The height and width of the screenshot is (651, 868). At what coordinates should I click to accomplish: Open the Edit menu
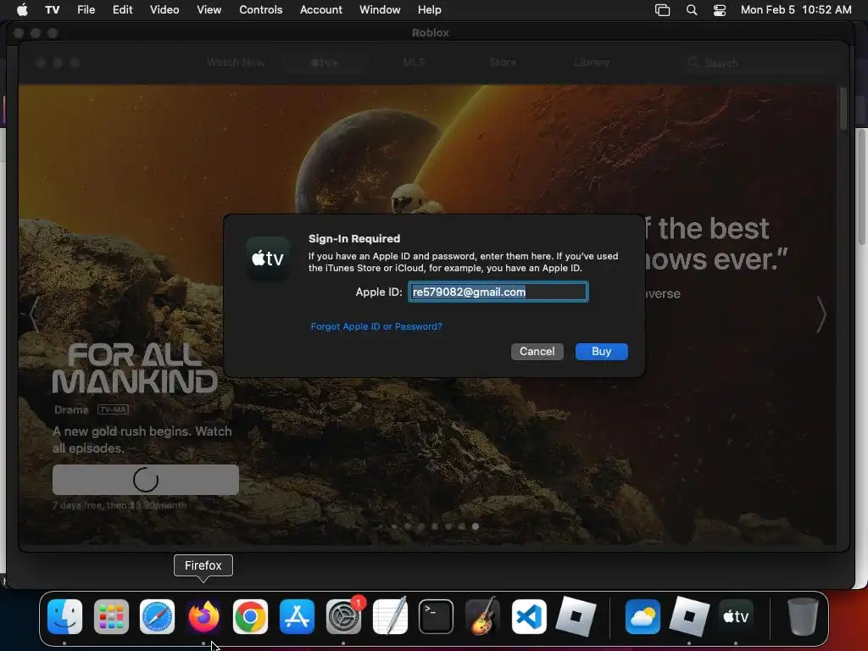[122, 10]
